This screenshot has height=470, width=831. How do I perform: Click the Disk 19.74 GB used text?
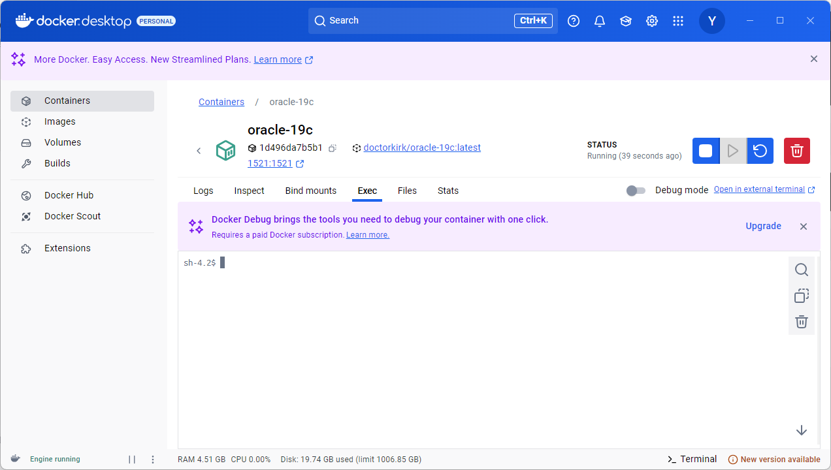pos(351,460)
